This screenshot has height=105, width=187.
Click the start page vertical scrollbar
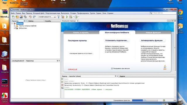point(175,48)
